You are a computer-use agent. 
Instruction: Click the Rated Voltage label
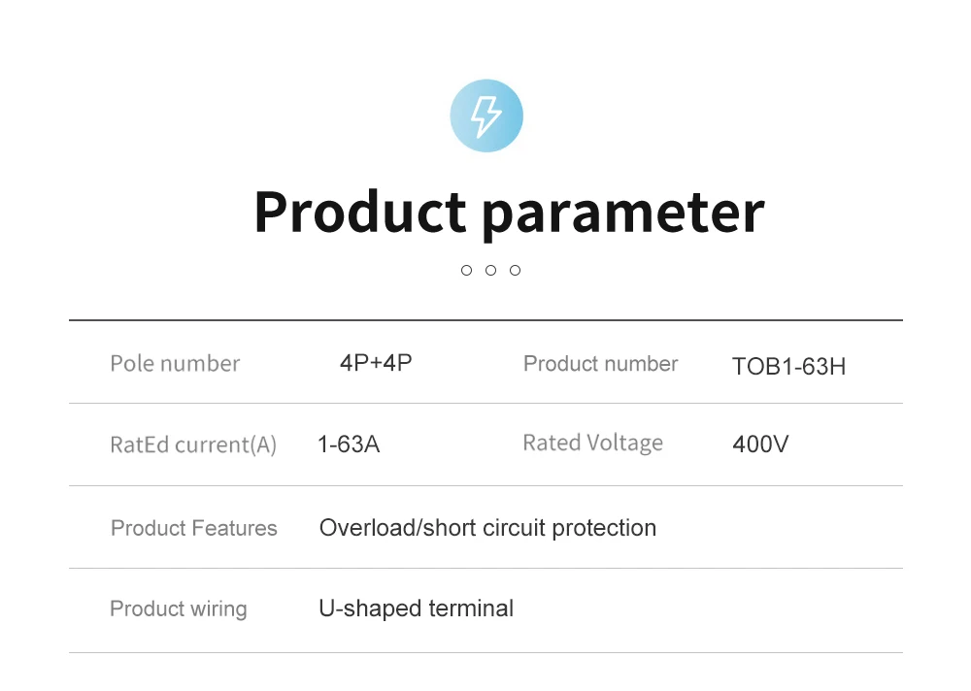(x=592, y=444)
